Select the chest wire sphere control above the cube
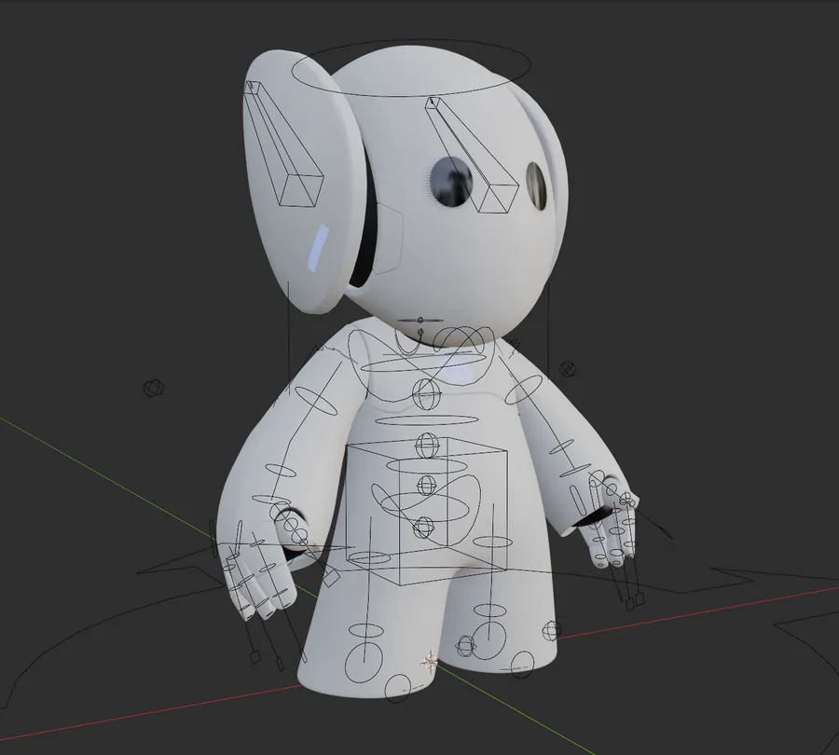The width and height of the screenshot is (839, 755). click(426, 394)
